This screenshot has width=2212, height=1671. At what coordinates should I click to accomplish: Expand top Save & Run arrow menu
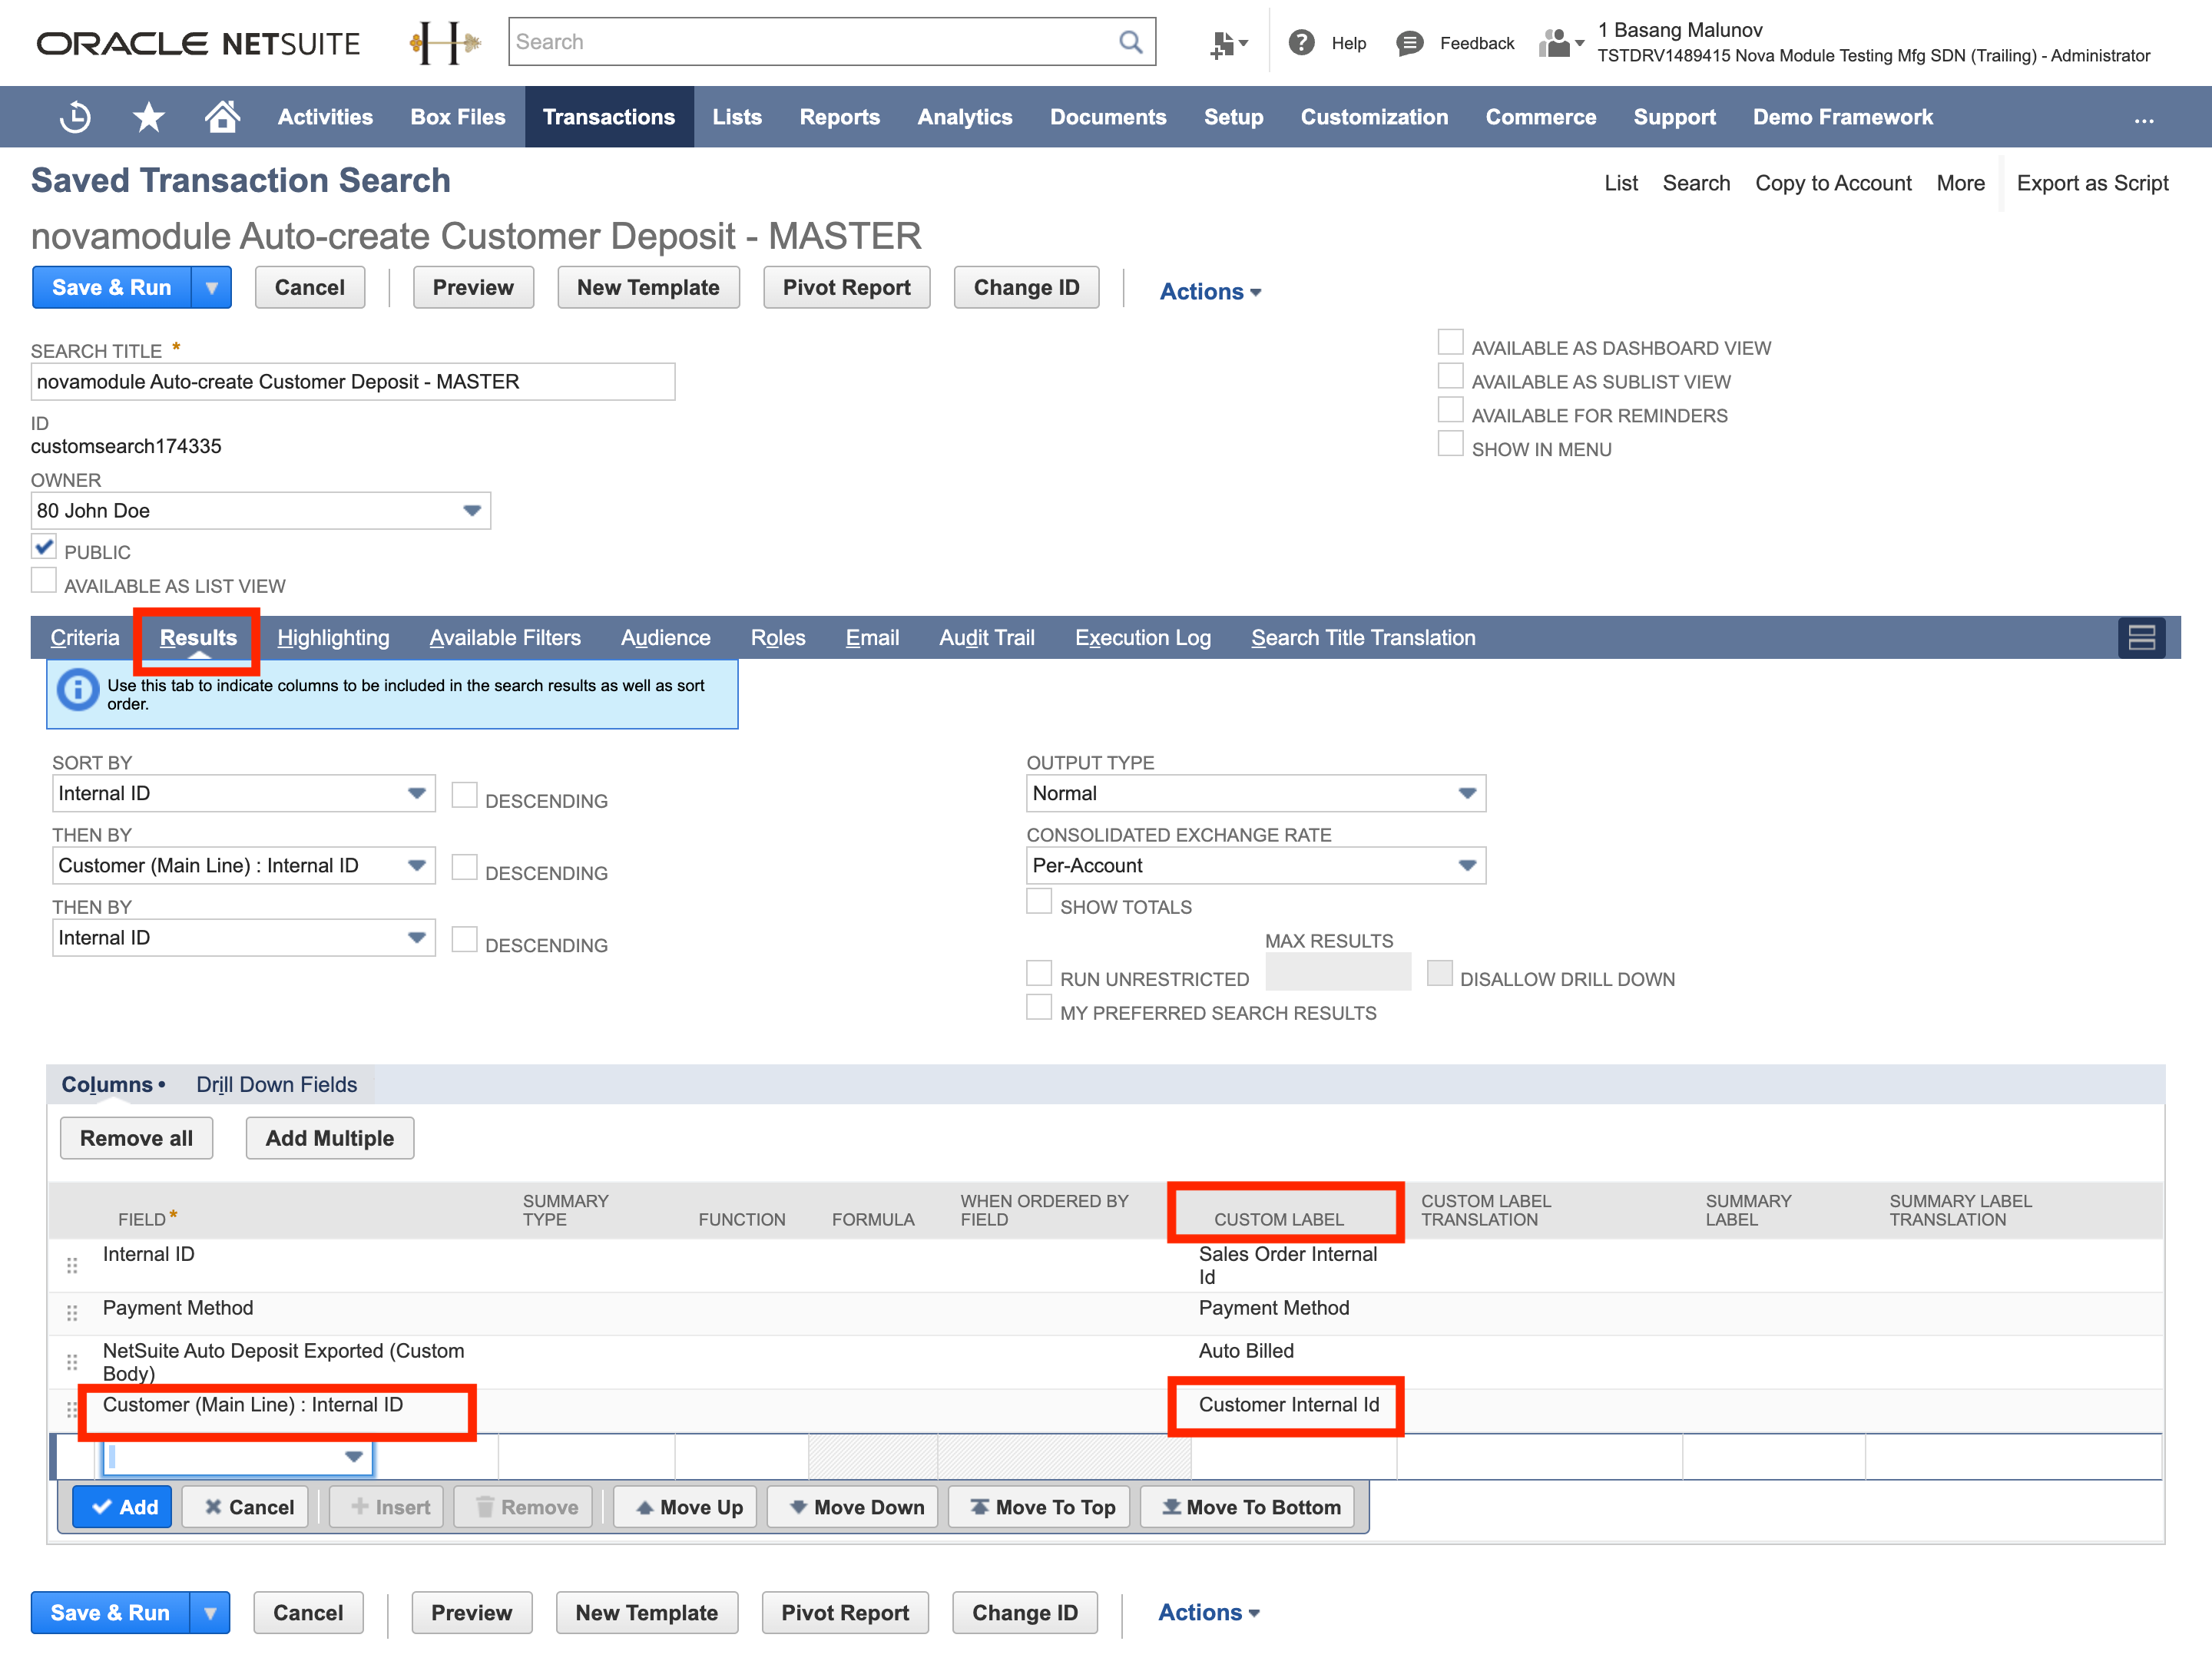click(x=212, y=288)
